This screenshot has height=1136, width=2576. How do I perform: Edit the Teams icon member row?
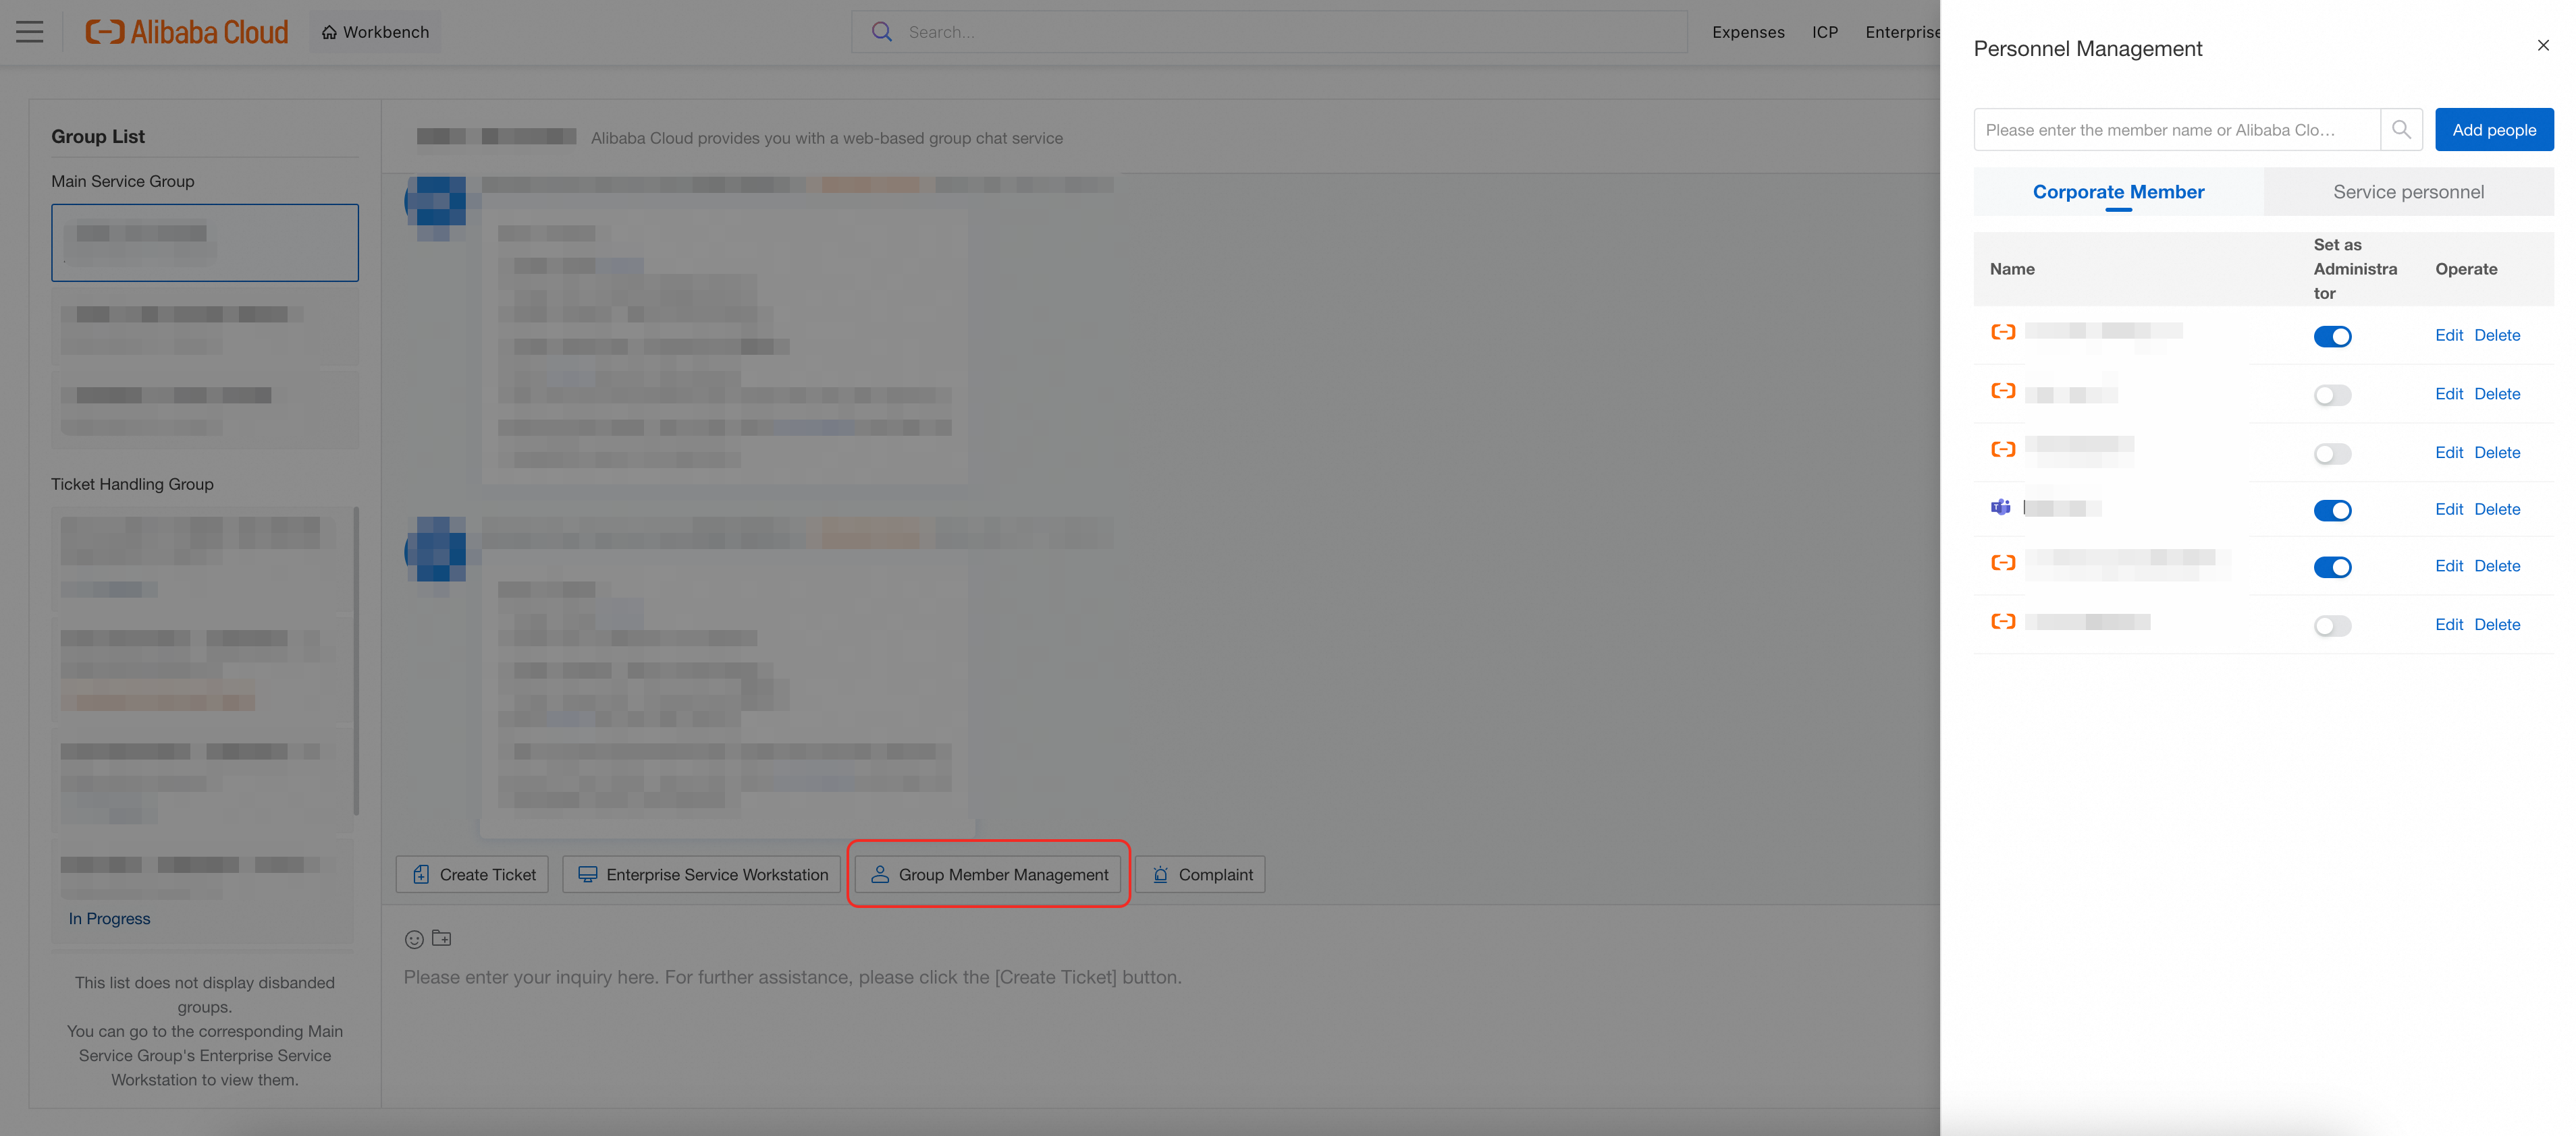pos(2449,509)
